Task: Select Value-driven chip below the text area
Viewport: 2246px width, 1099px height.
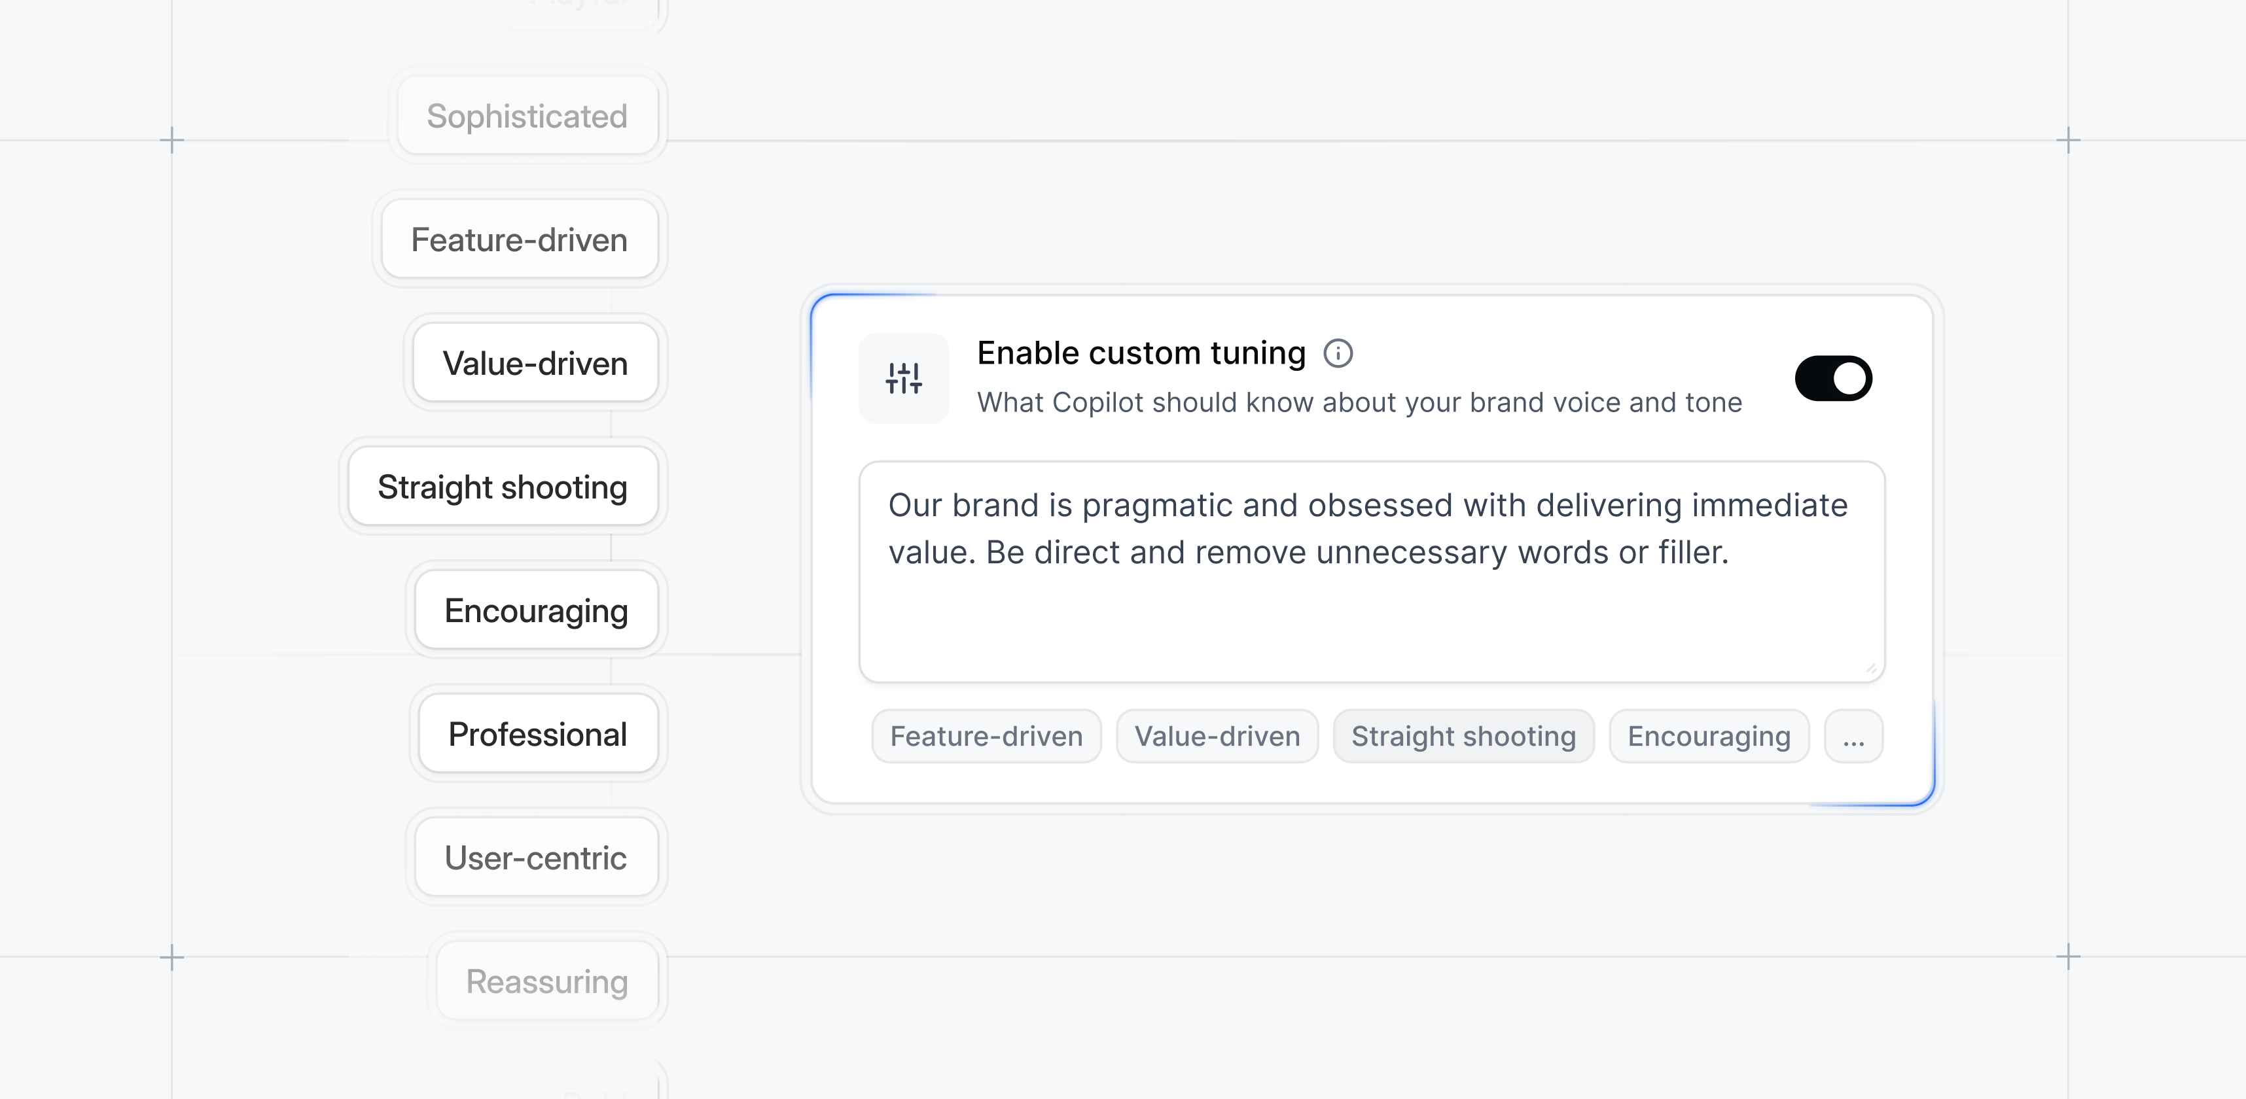Action: coord(1217,737)
